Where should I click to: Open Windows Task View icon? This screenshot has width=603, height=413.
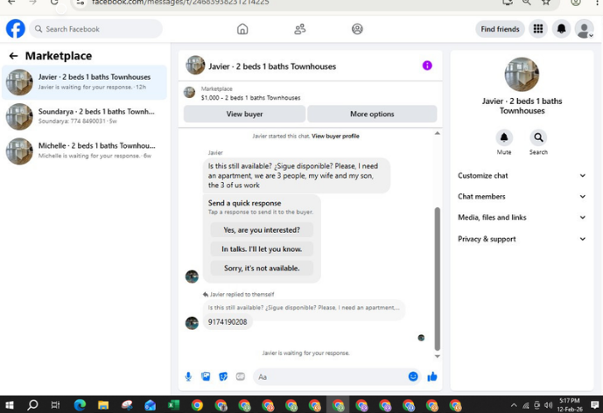pyautogui.click(x=56, y=405)
